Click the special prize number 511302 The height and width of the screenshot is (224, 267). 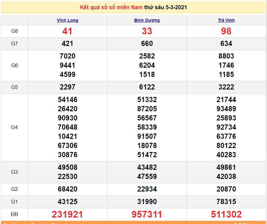point(226,214)
